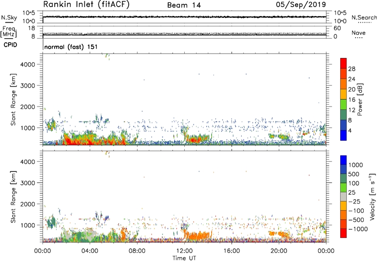Screen dimensions: 377x261
Task: Click the 'Power [dB]' colorbar title
Action: [x=360, y=99]
